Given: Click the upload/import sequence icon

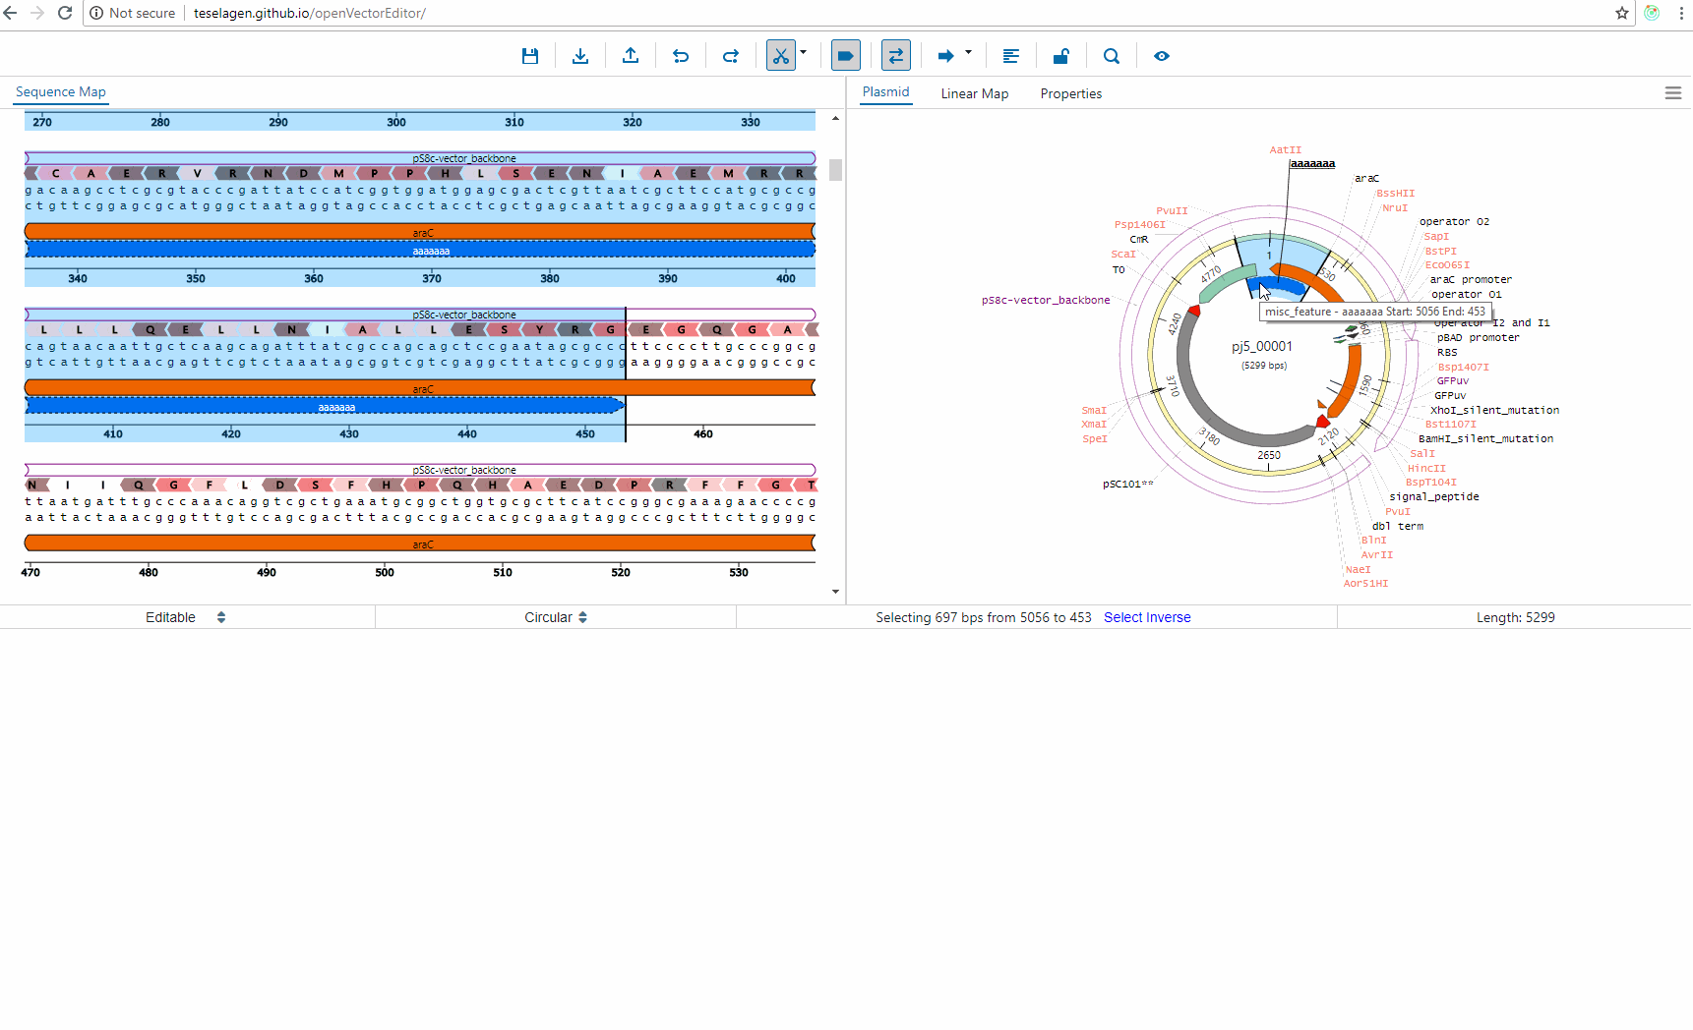Looking at the screenshot, I should (631, 56).
